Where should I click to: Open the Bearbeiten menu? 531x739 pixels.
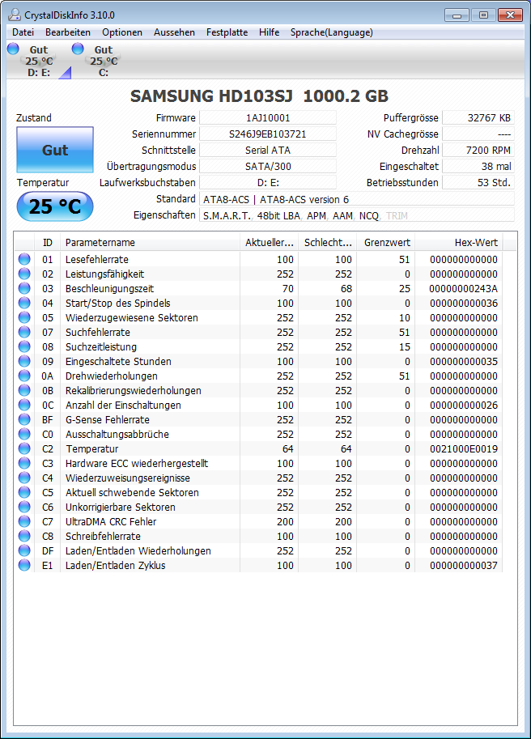point(68,32)
